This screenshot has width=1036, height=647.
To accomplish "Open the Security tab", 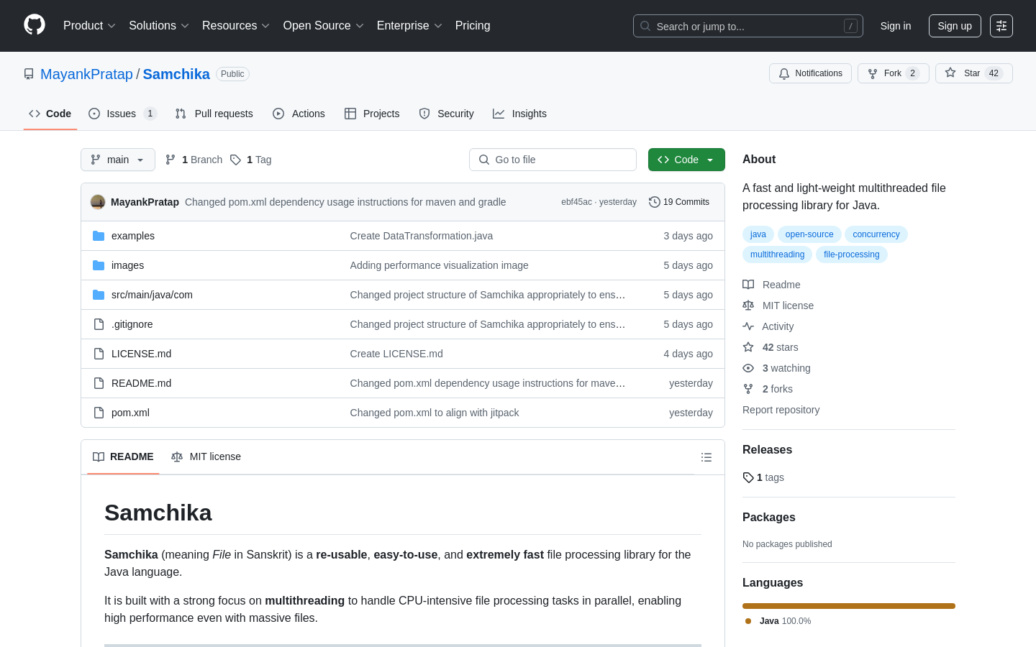I will 446,114.
